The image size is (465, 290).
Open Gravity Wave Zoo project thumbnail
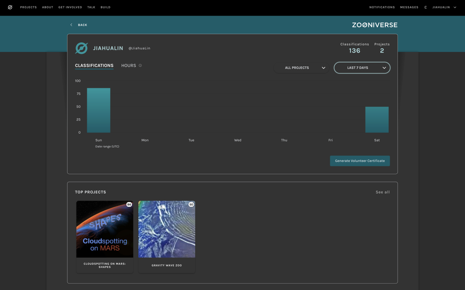[x=167, y=229]
